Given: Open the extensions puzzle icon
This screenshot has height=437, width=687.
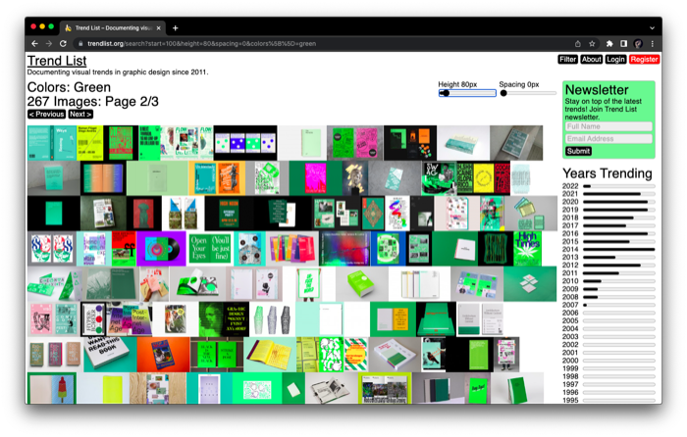Looking at the screenshot, I should pyautogui.click(x=609, y=44).
